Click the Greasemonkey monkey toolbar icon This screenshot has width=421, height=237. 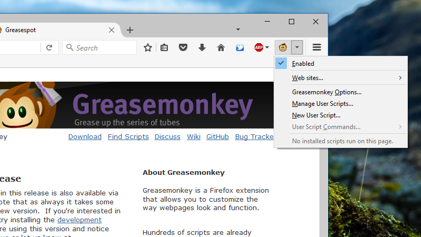pyautogui.click(x=283, y=47)
